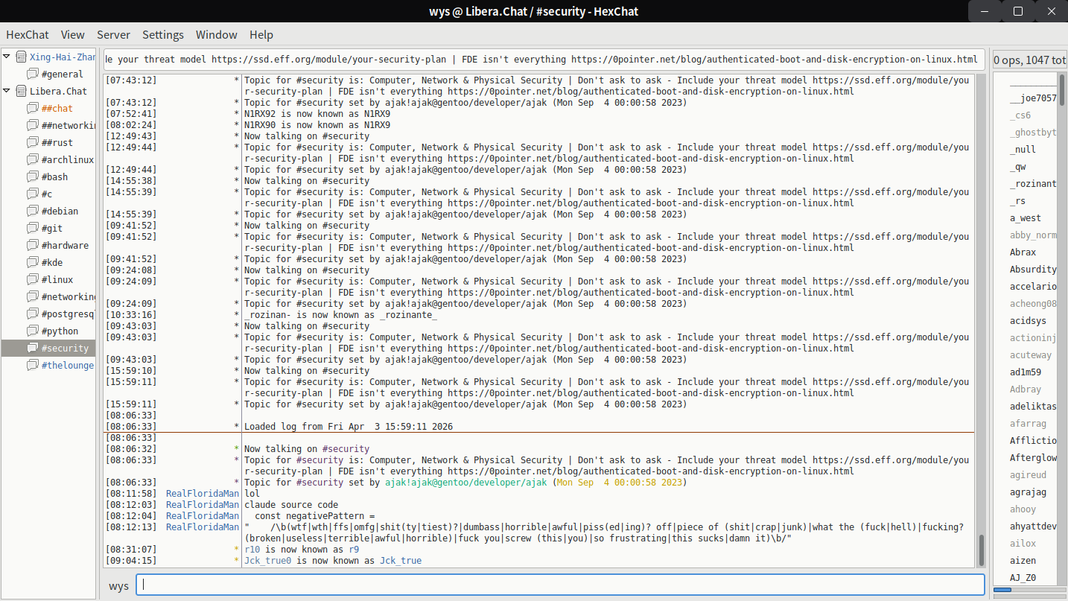Click the channel icon beside #debian
The image size is (1068, 601).
tap(33, 211)
